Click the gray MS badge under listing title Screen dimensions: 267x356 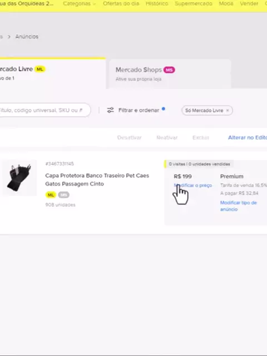tap(63, 195)
